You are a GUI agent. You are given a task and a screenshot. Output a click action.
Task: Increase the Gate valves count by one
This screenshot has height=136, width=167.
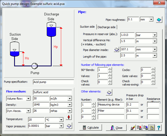(x=153, y=75)
